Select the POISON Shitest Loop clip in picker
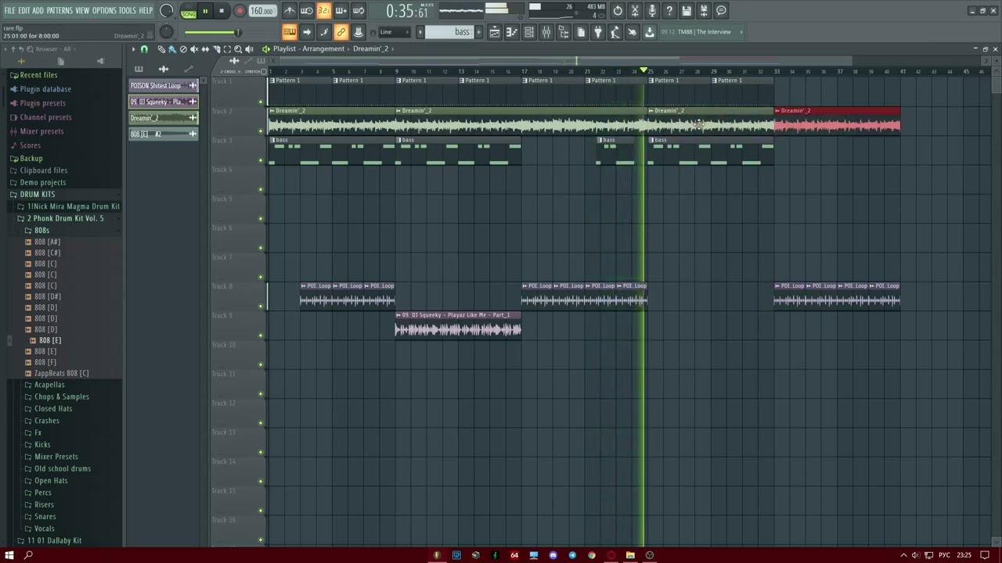 163,85
